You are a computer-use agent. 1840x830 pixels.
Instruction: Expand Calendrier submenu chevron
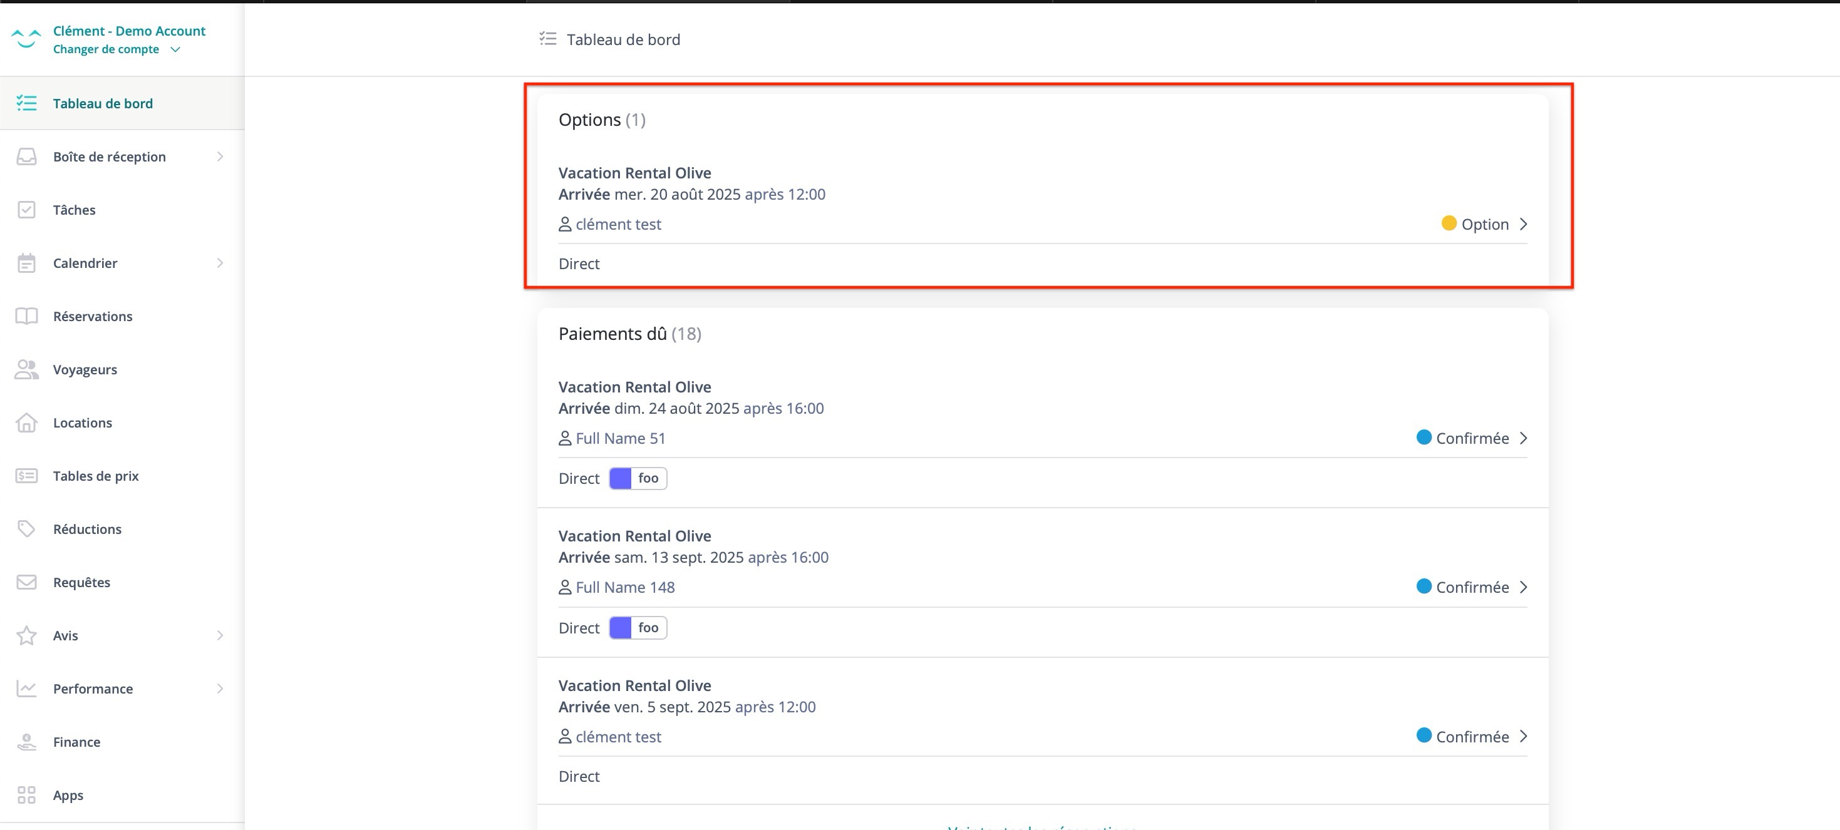click(220, 264)
